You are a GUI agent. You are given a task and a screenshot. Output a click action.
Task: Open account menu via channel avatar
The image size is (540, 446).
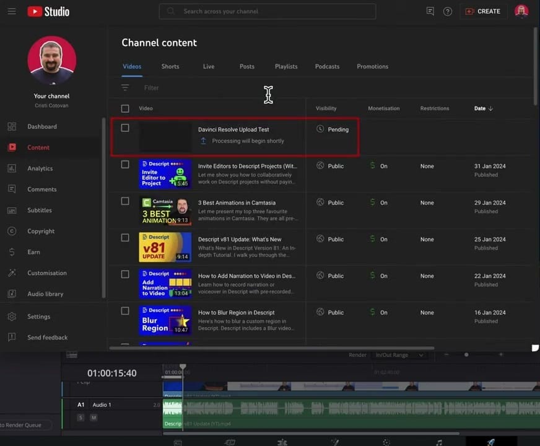point(522,11)
